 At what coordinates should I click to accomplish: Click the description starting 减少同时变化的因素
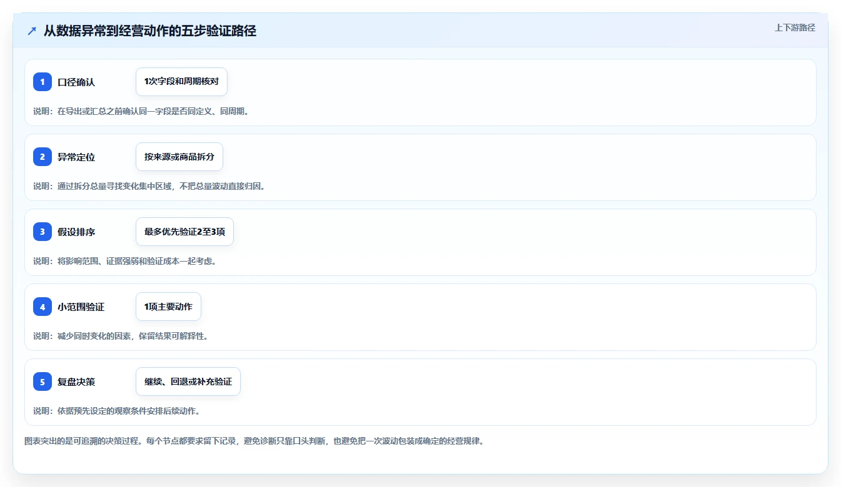point(120,336)
